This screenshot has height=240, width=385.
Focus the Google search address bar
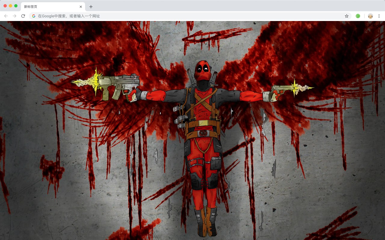coord(190,16)
